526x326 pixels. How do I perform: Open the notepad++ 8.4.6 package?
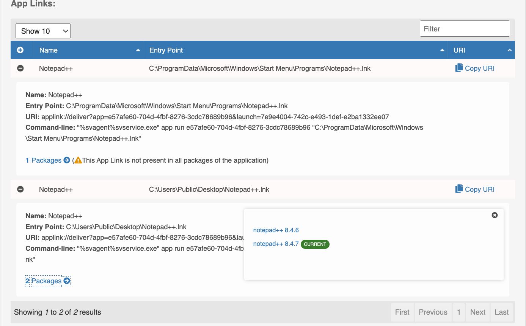click(x=276, y=230)
